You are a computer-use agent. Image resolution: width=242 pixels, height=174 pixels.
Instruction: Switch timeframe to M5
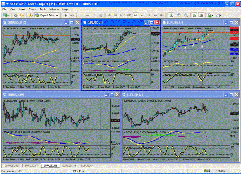click(x=116, y=15)
